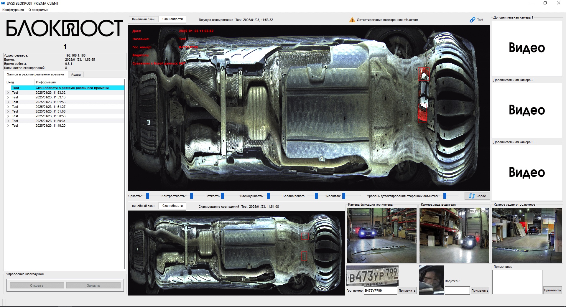Select the top Линейный скан tab
The image size is (566, 307).
(143, 19)
